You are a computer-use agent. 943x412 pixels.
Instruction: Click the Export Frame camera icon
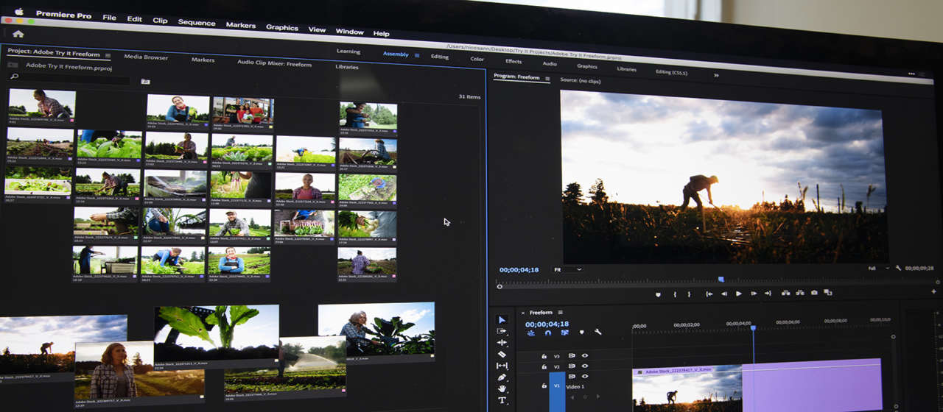coord(814,293)
